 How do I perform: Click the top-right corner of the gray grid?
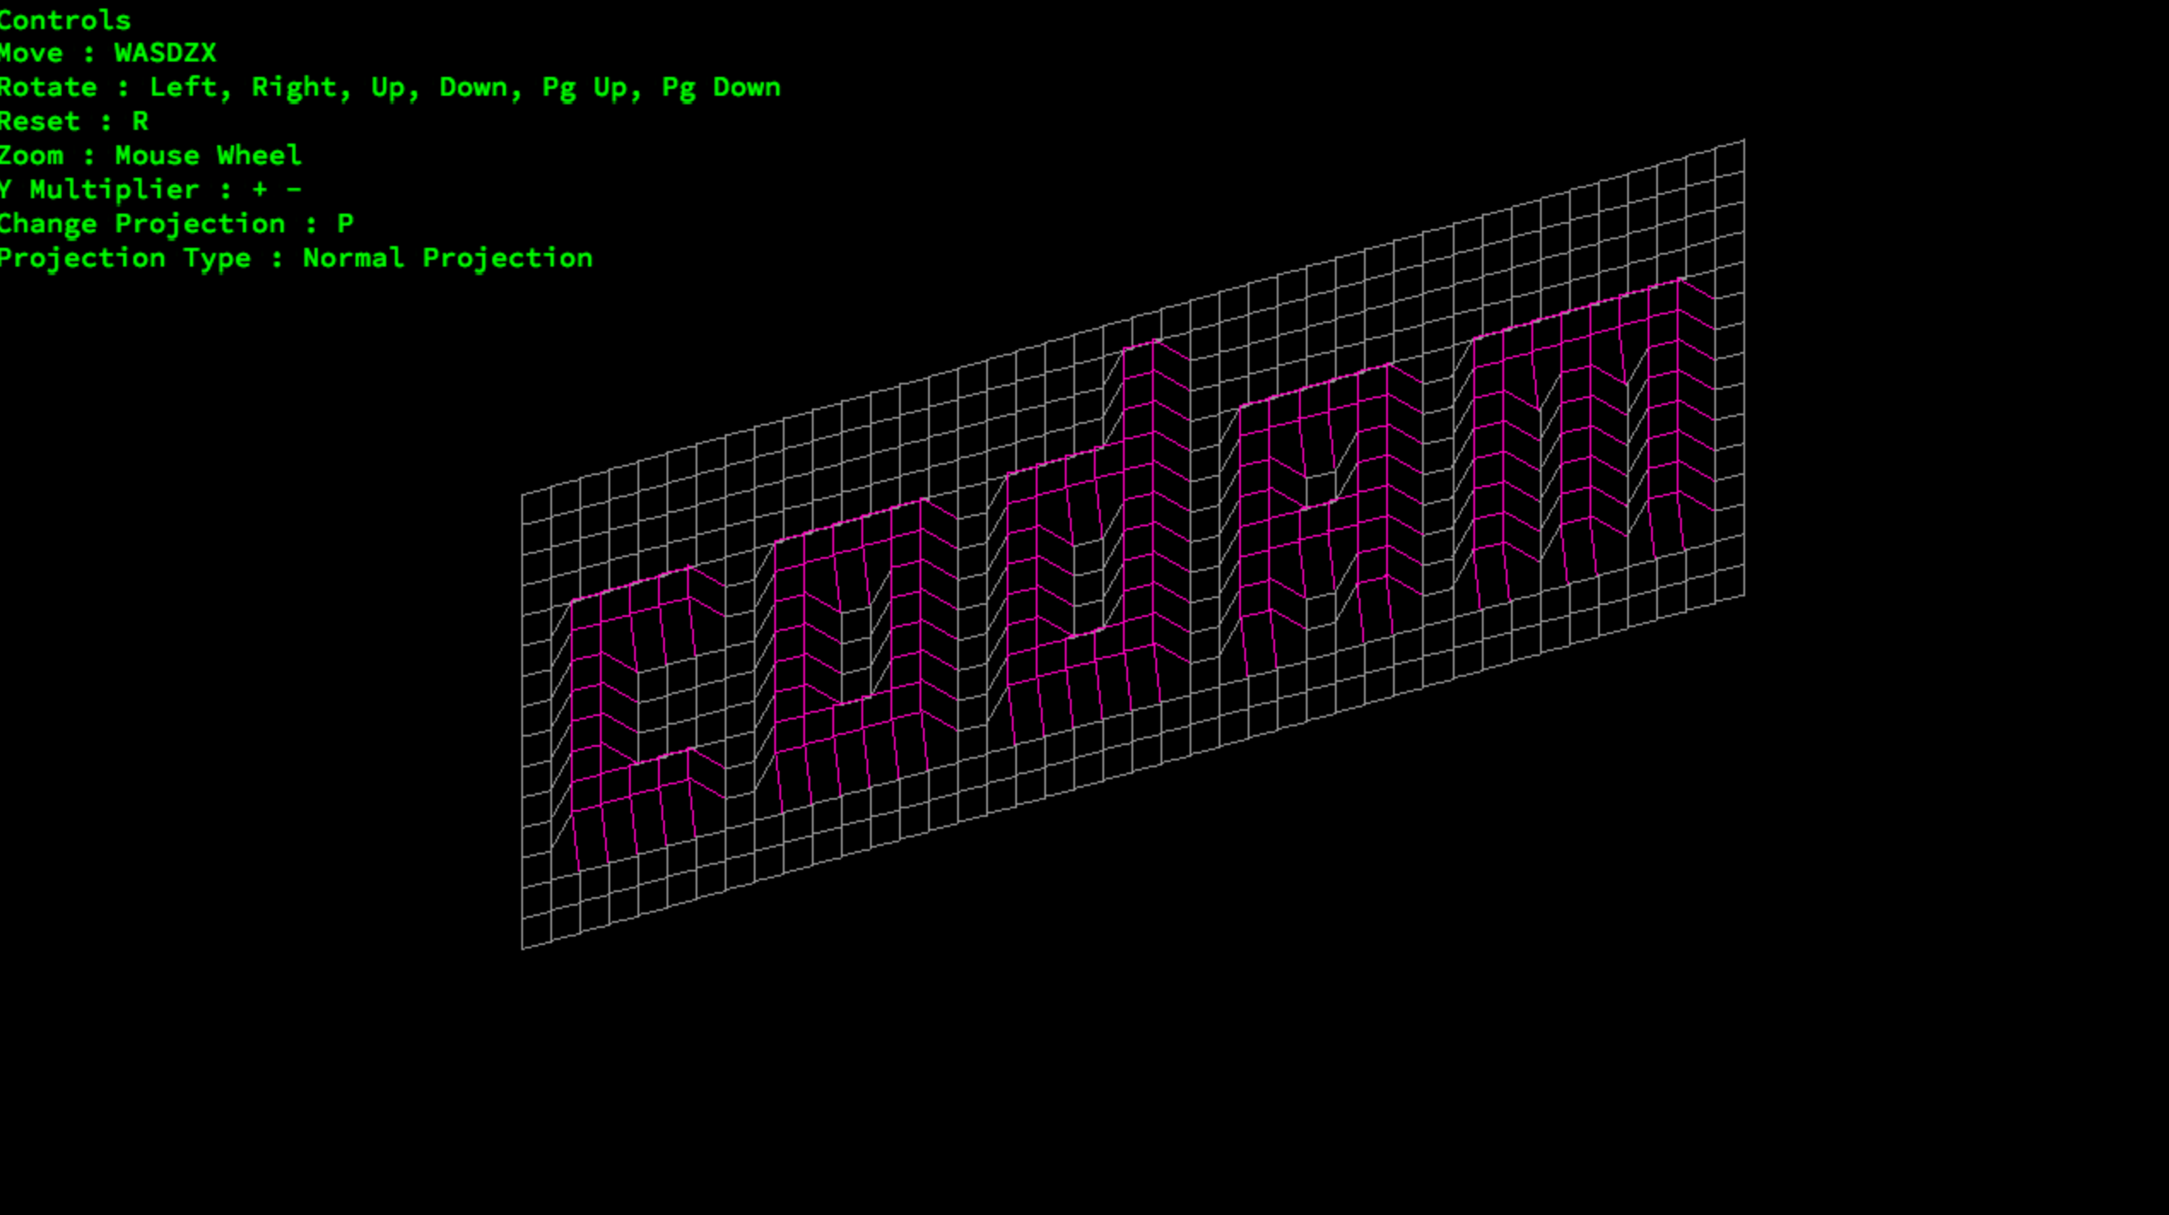pyautogui.click(x=1743, y=141)
